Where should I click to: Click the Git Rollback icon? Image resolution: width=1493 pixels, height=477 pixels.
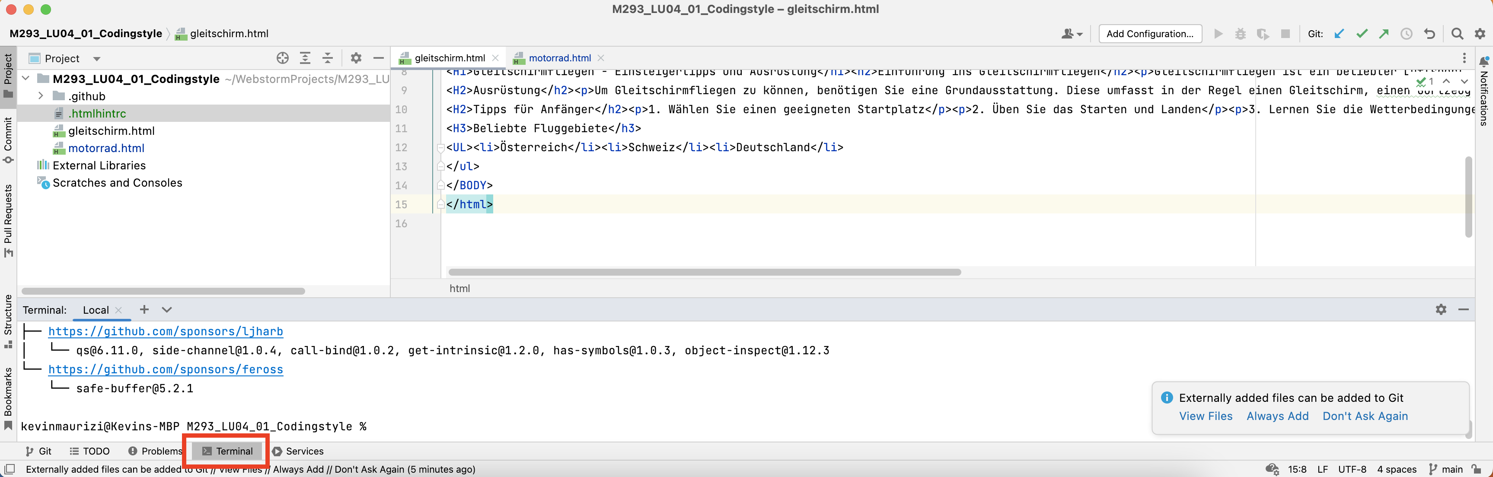click(x=1429, y=34)
